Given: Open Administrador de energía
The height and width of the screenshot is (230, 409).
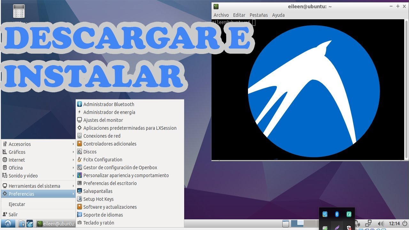Looking at the screenshot, I should tap(130, 112).
